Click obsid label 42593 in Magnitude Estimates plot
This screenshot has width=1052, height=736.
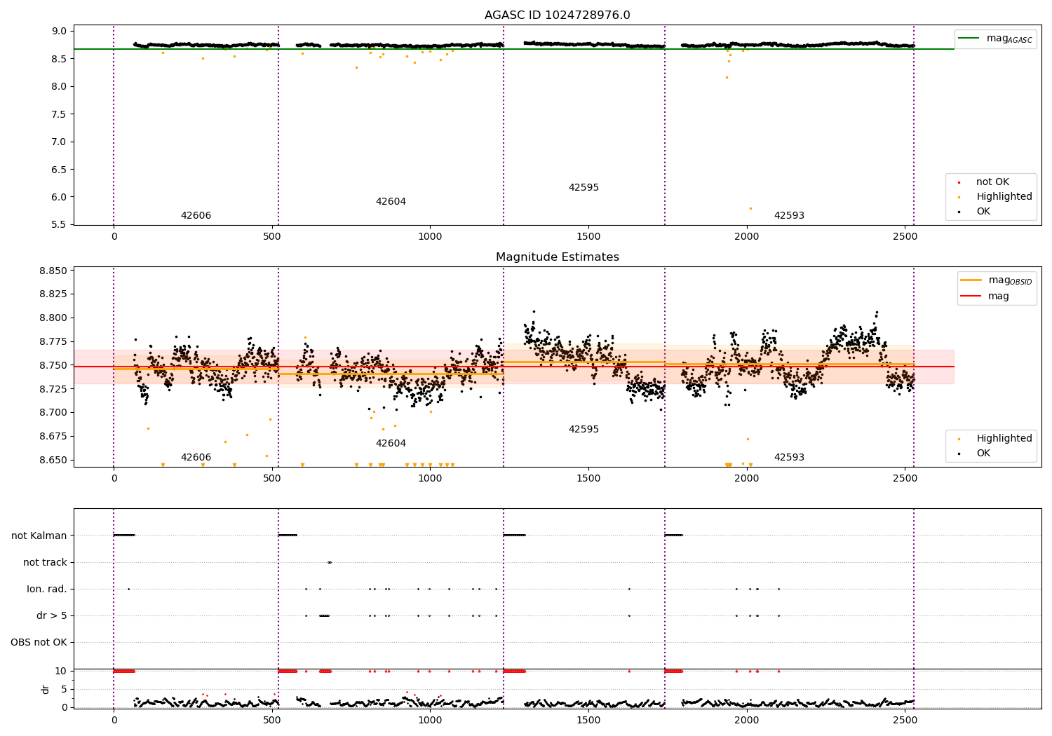[789, 458]
